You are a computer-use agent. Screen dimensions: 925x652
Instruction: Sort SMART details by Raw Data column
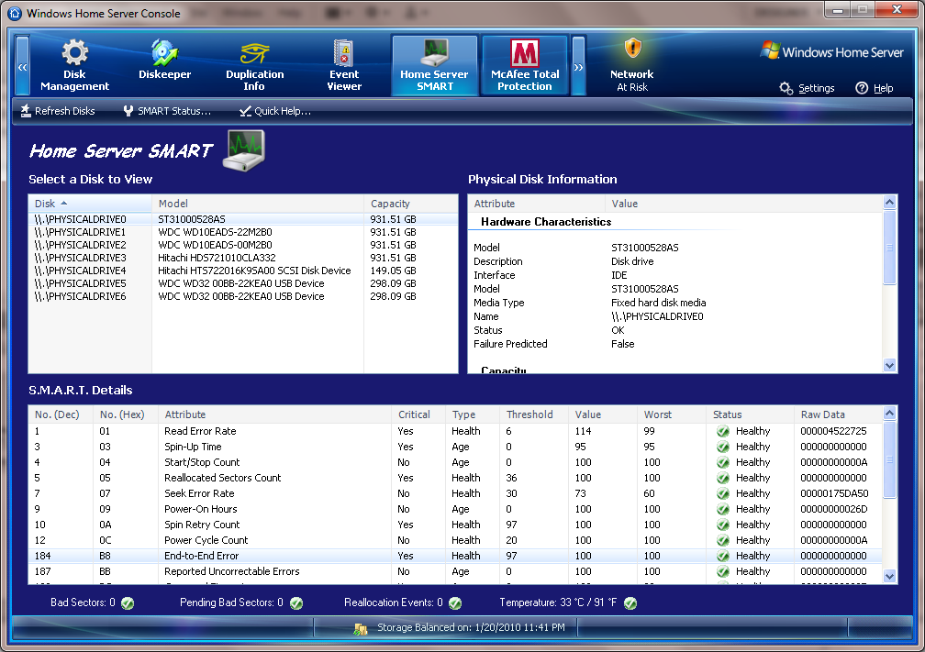(839, 414)
